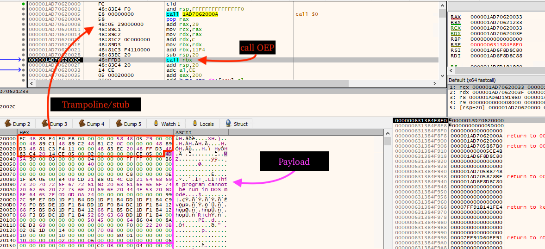The width and height of the screenshot is (545, 249).
Task: Click breakpoint bullet for add rbx,11F4 row
Action: [x=23, y=50]
